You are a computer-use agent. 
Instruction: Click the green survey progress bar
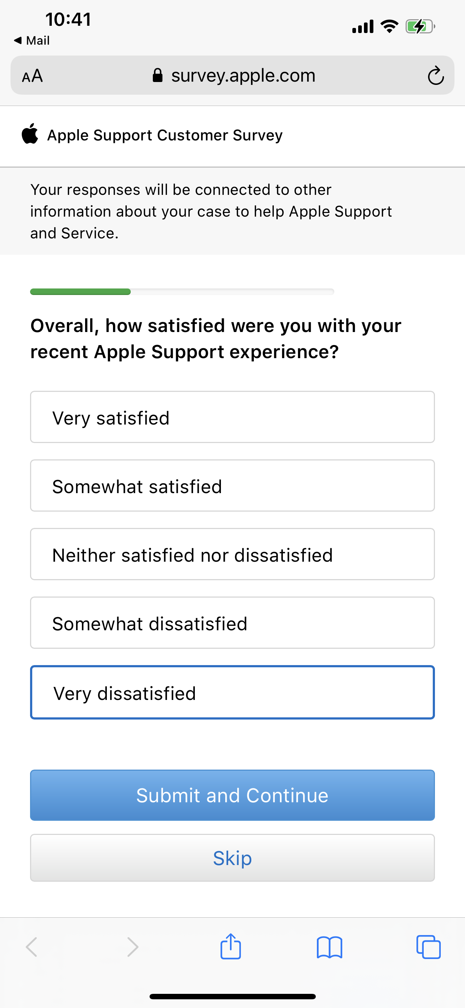coord(80,291)
